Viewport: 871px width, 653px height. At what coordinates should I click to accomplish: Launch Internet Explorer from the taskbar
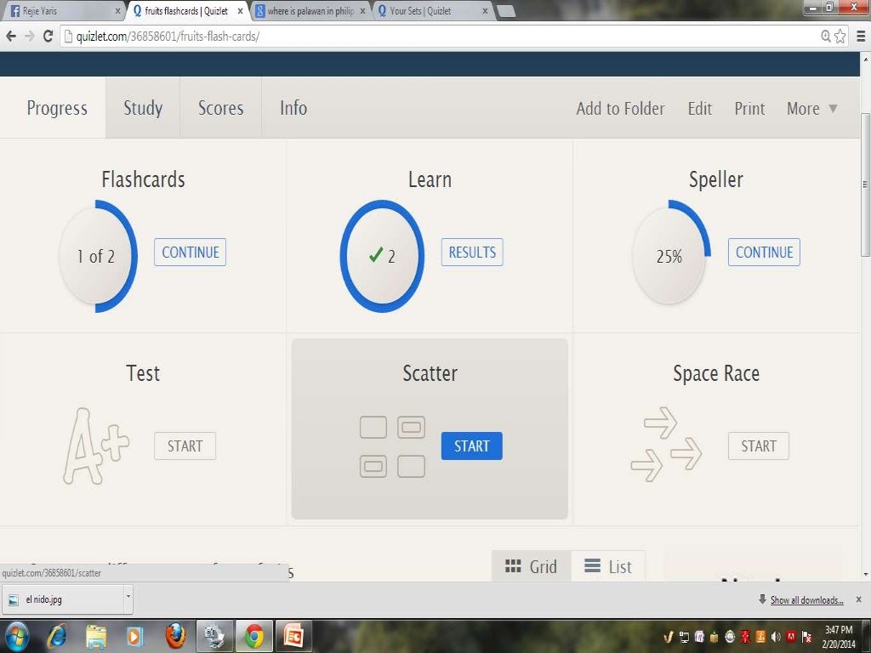click(57, 636)
